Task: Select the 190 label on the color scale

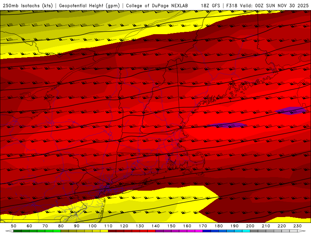Action: point(234,226)
